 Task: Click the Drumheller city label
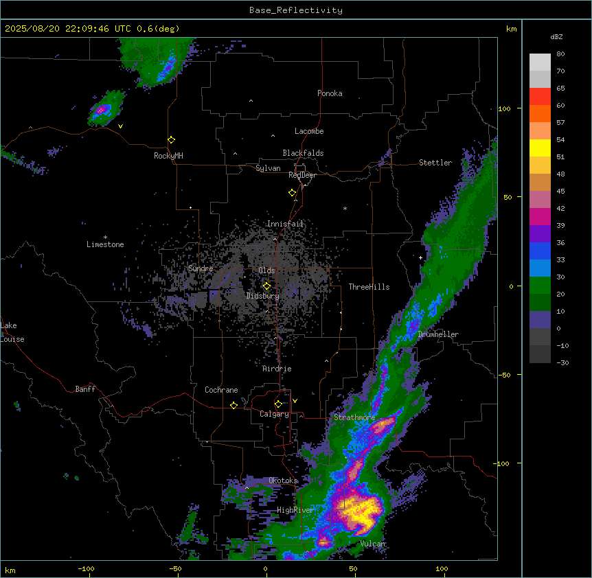pos(438,334)
